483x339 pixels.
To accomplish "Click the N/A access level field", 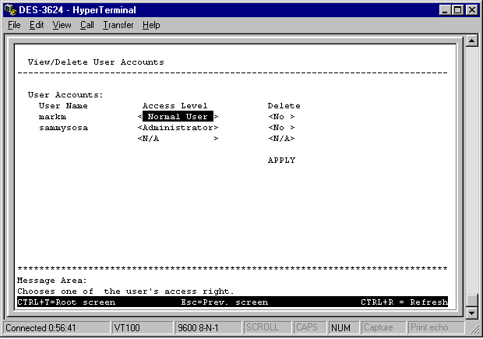I will [x=178, y=139].
